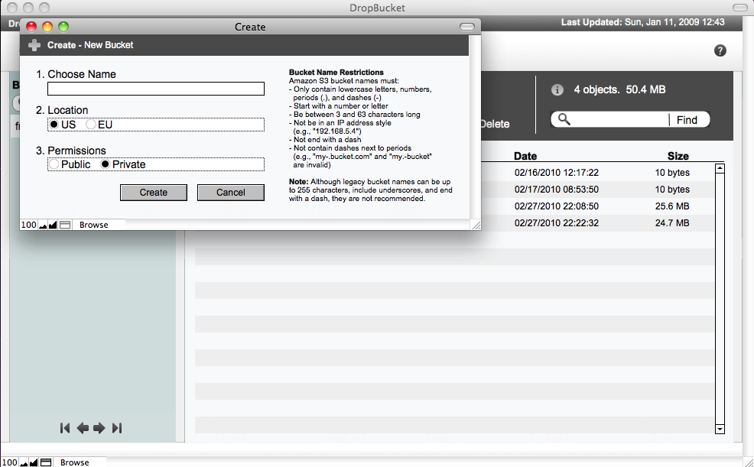Viewport: 754px width, 467px height.
Task: Click the 24.7 MB size value
Action: pyautogui.click(x=672, y=223)
